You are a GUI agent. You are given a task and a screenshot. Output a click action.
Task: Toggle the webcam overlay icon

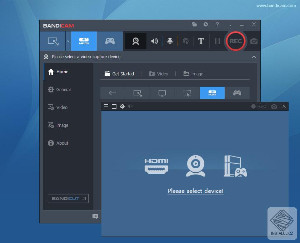[136, 41]
